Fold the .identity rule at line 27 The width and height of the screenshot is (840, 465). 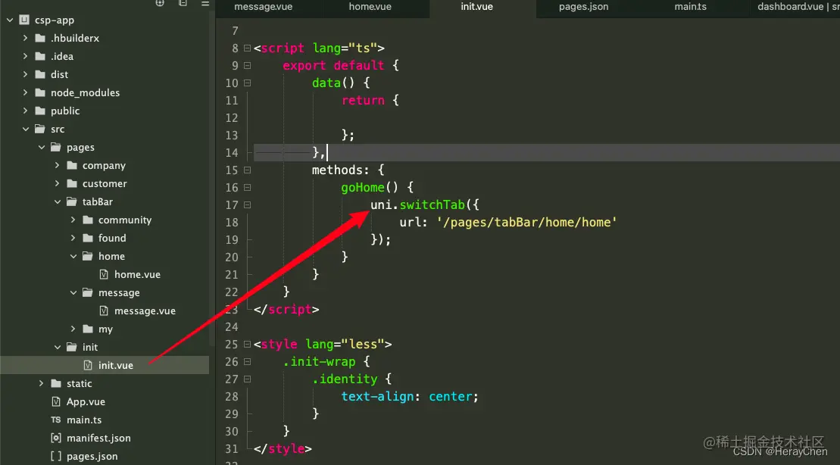247,379
